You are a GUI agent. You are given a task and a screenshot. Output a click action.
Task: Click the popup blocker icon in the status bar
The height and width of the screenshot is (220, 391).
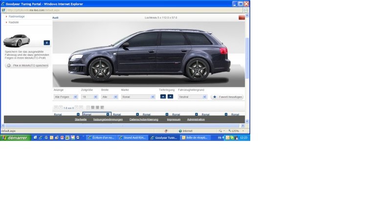[166, 131]
